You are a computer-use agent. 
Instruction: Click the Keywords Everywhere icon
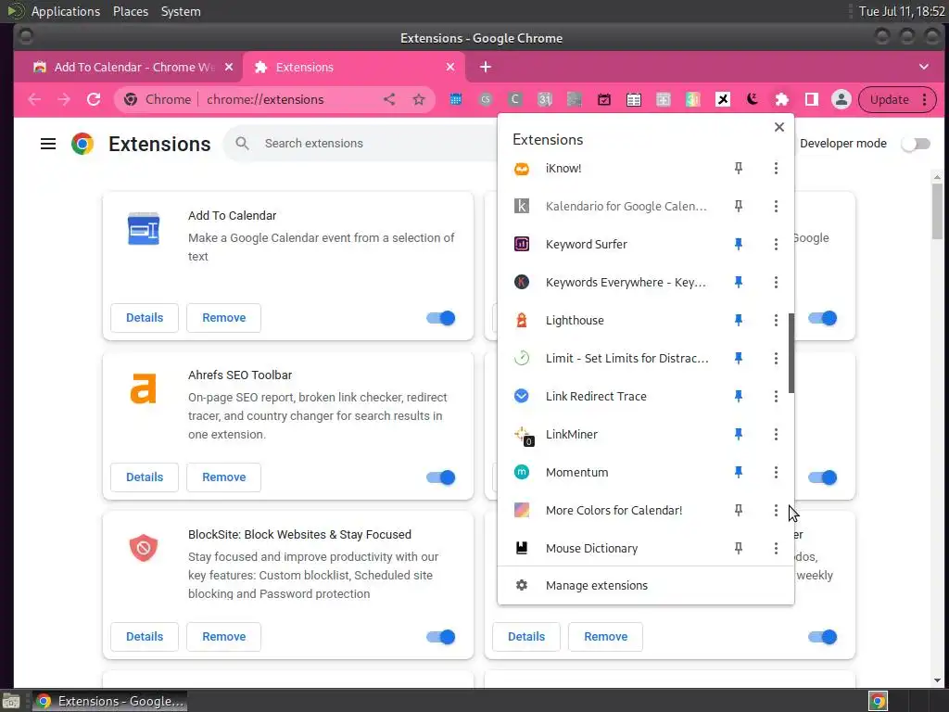tap(521, 282)
